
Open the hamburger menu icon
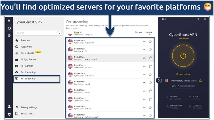click(9, 21)
